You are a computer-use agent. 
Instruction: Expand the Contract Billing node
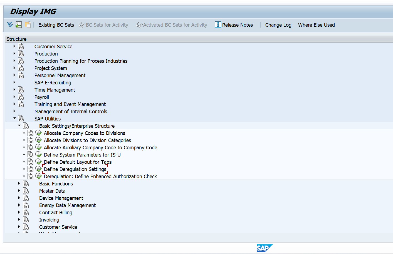click(19, 212)
